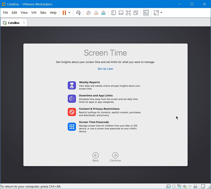Click the greyed speaker status icon
This screenshot has height=189, width=211.
coord(190,186)
